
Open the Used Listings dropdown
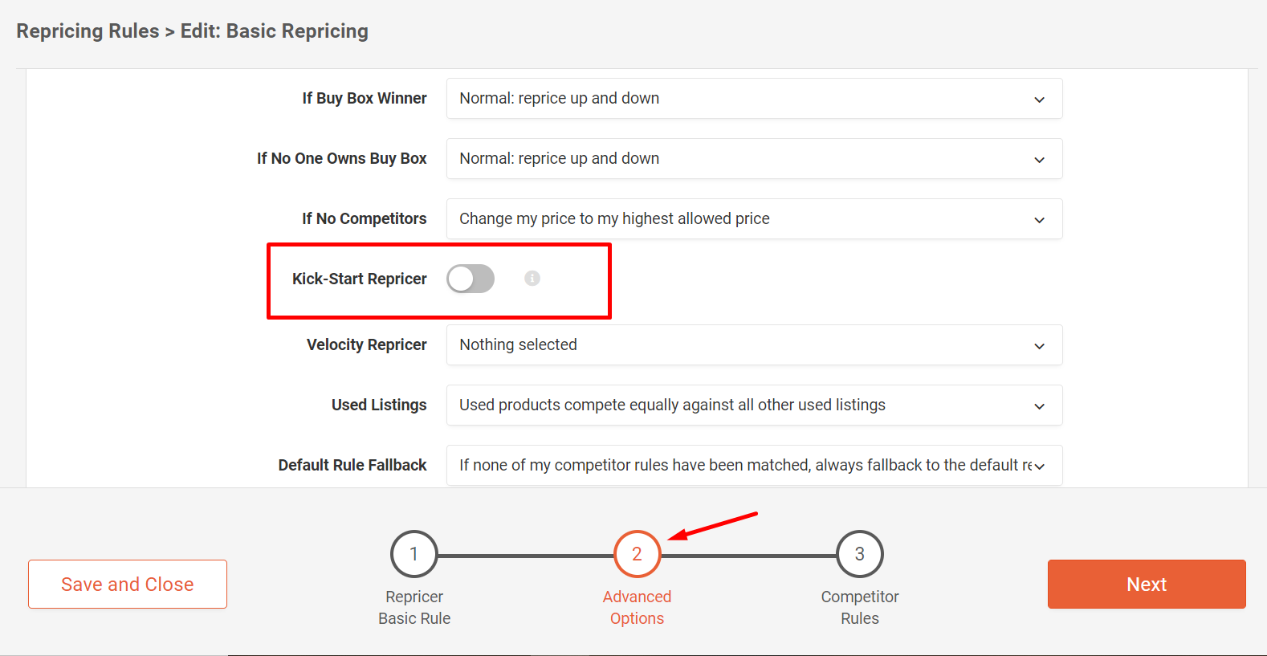[754, 405]
